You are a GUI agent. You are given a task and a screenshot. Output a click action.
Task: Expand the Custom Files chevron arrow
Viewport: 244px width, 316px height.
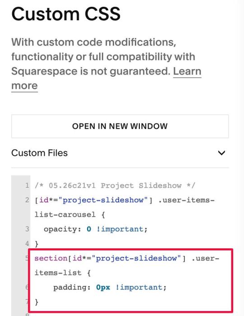pos(221,153)
